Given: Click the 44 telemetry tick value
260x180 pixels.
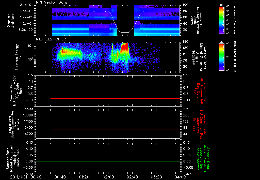Looking at the screenshot, I should pos(185,134).
